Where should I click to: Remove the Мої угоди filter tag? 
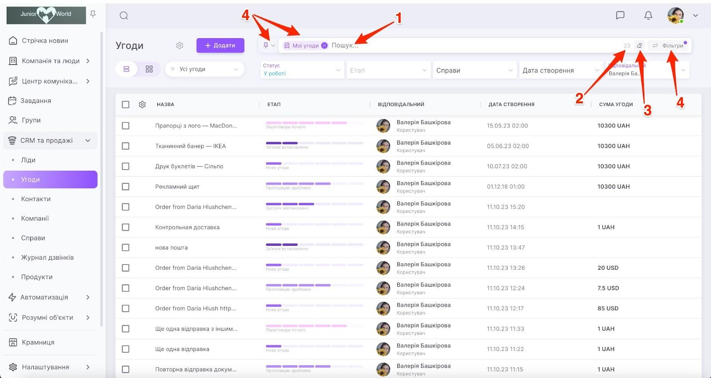324,46
